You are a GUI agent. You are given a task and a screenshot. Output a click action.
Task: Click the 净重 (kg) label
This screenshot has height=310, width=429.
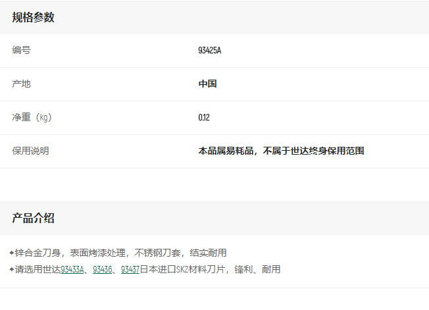click(x=32, y=118)
